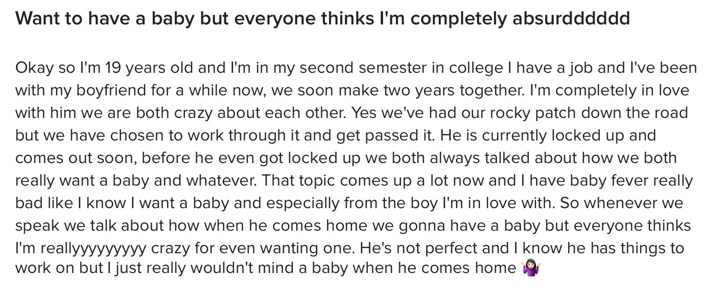Viewport: 722px width, 296px height.
Task: Click the post title heading
Action: (x=322, y=18)
